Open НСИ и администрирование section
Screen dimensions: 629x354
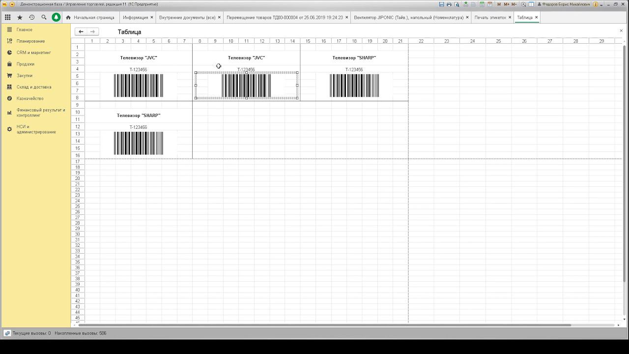[36, 129]
